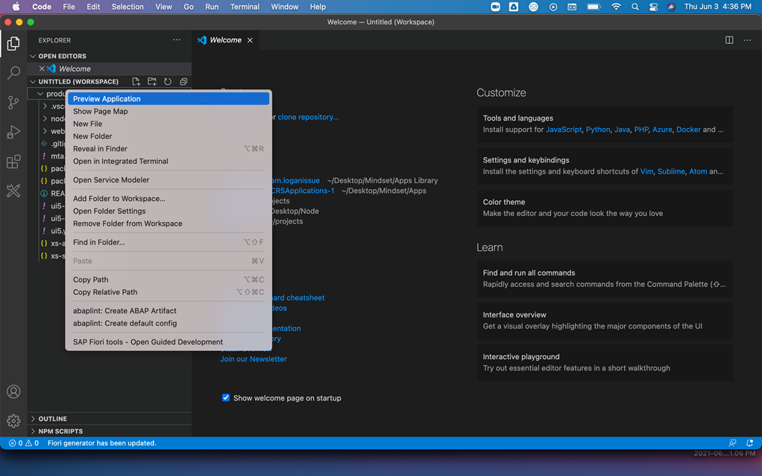Select New Folder in context menu
The height and width of the screenshot is (476, 762).
pyautogui.click(x=169, y=136)
